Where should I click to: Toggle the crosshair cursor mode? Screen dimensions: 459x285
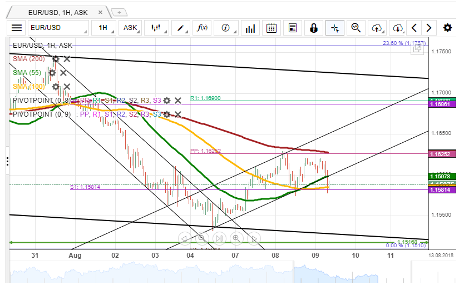tap(334, 28)
